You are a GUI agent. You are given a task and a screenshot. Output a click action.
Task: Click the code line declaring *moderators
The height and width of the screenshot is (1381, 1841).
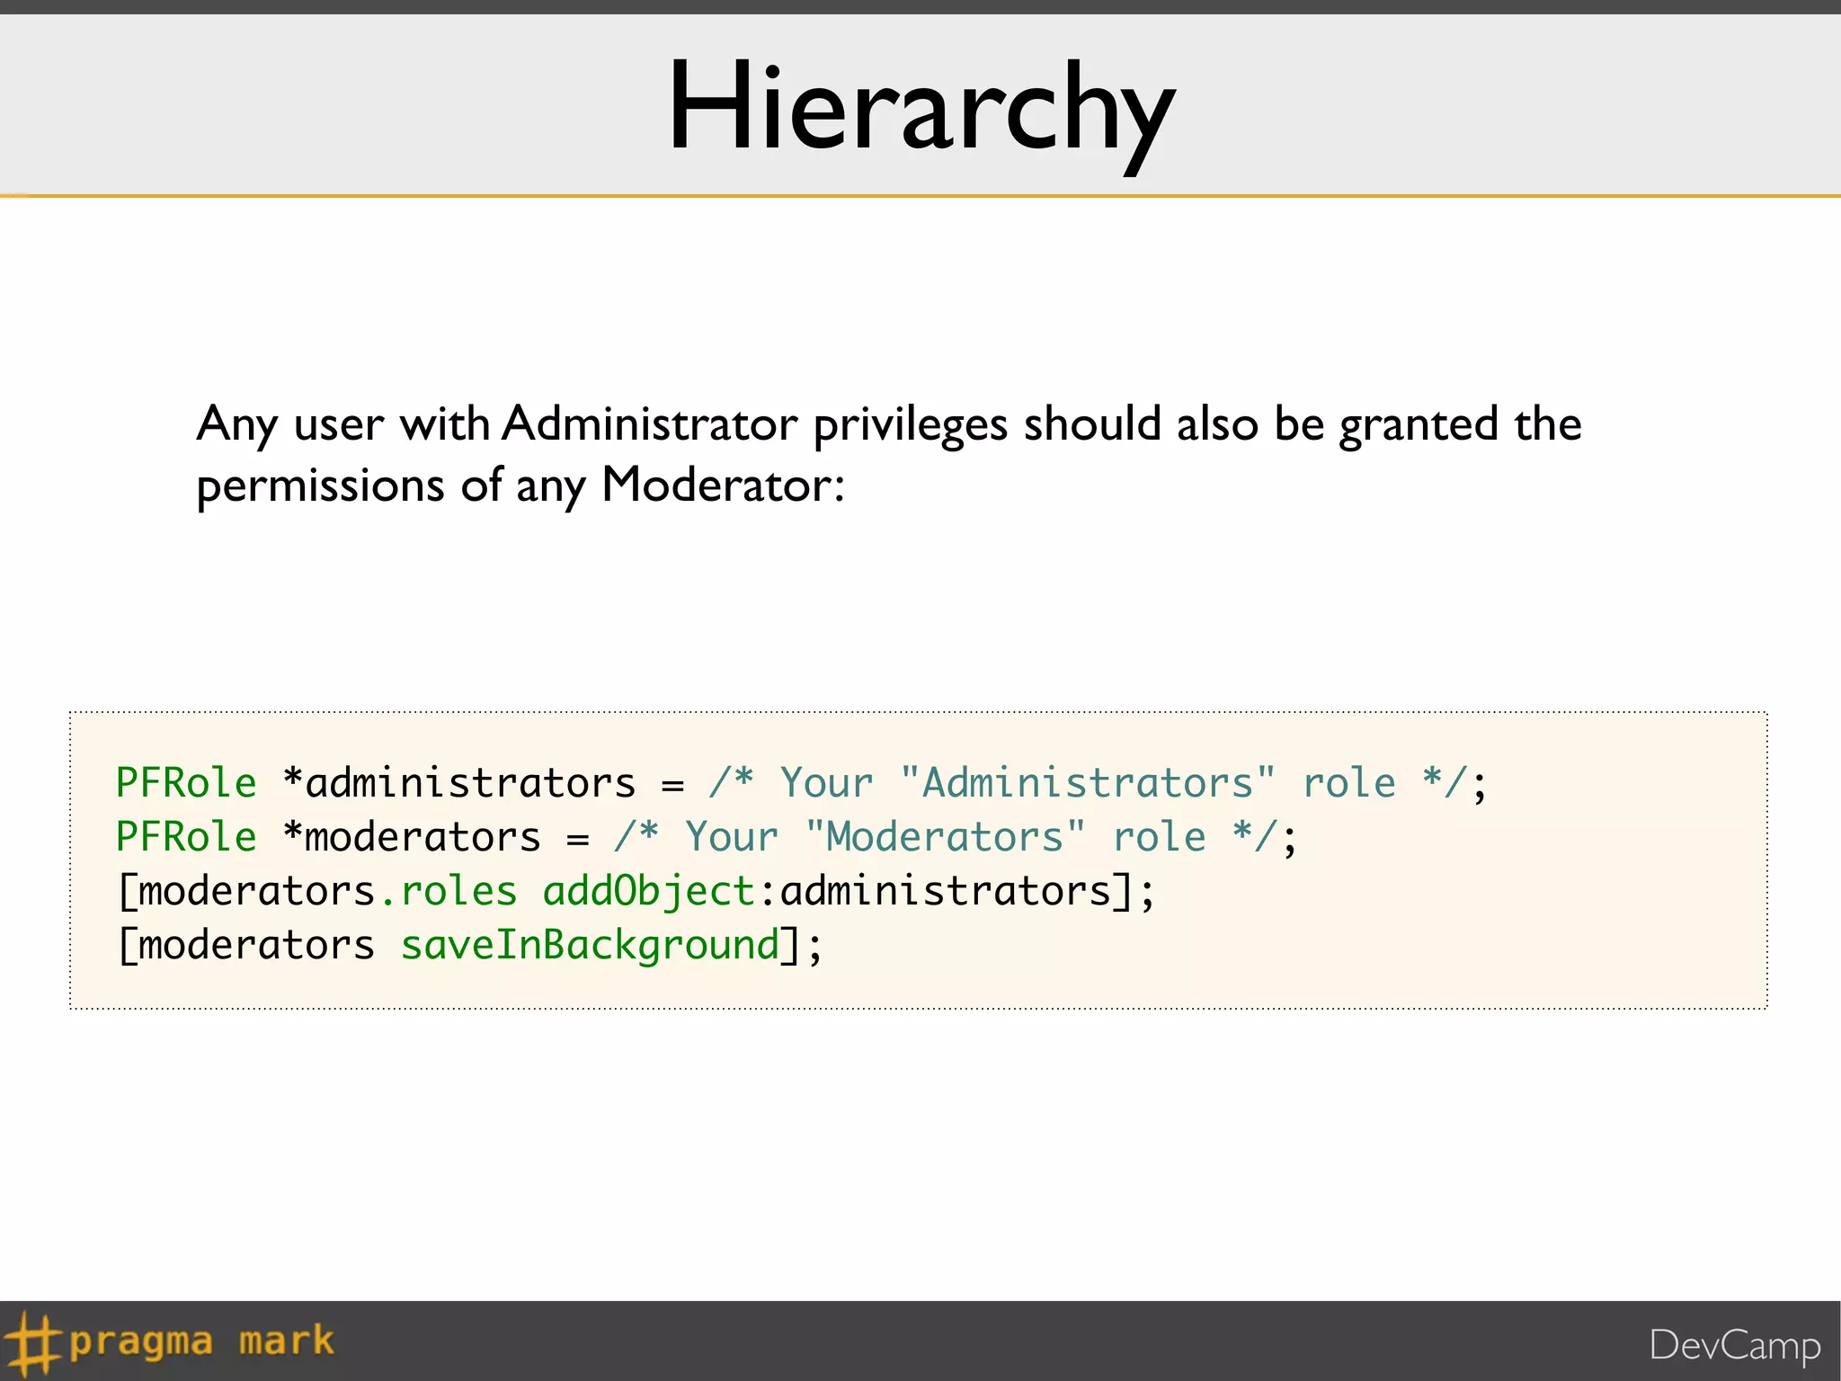tap(707, 837)
